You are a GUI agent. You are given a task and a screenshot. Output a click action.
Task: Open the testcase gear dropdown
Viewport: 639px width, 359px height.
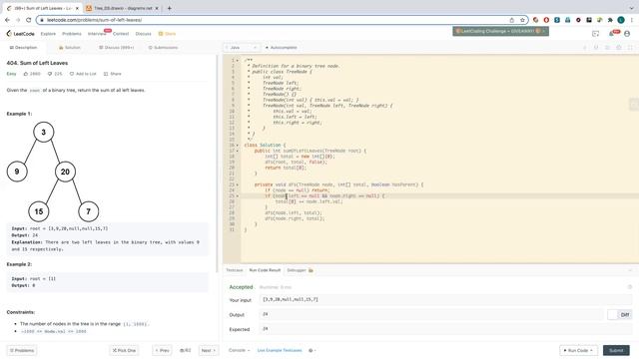pos(313,350)
